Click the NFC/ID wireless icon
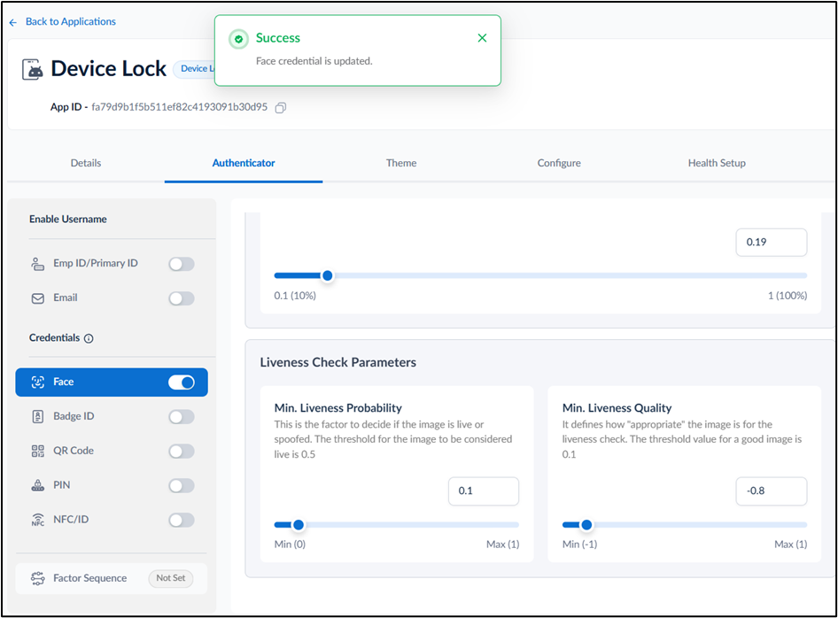This screenshot has width=838, height=618. pos(38,520)
